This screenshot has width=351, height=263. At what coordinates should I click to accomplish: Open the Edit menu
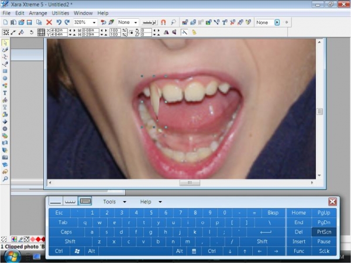20,13
